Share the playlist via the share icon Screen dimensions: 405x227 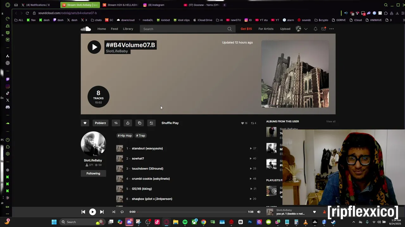click(128, 123)
